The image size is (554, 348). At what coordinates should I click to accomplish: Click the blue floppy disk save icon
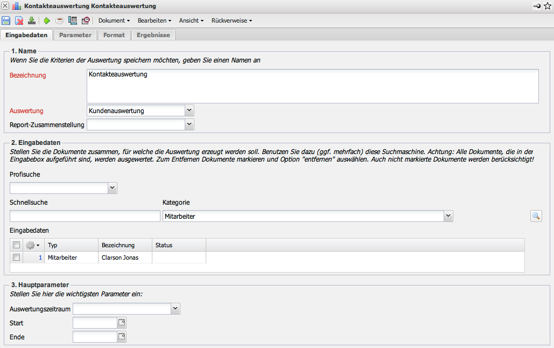point(6,20)
